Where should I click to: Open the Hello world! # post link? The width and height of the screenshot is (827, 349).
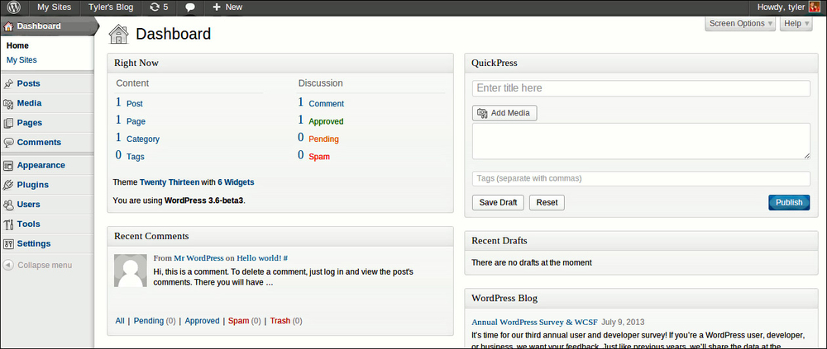[x=262, y=258]
